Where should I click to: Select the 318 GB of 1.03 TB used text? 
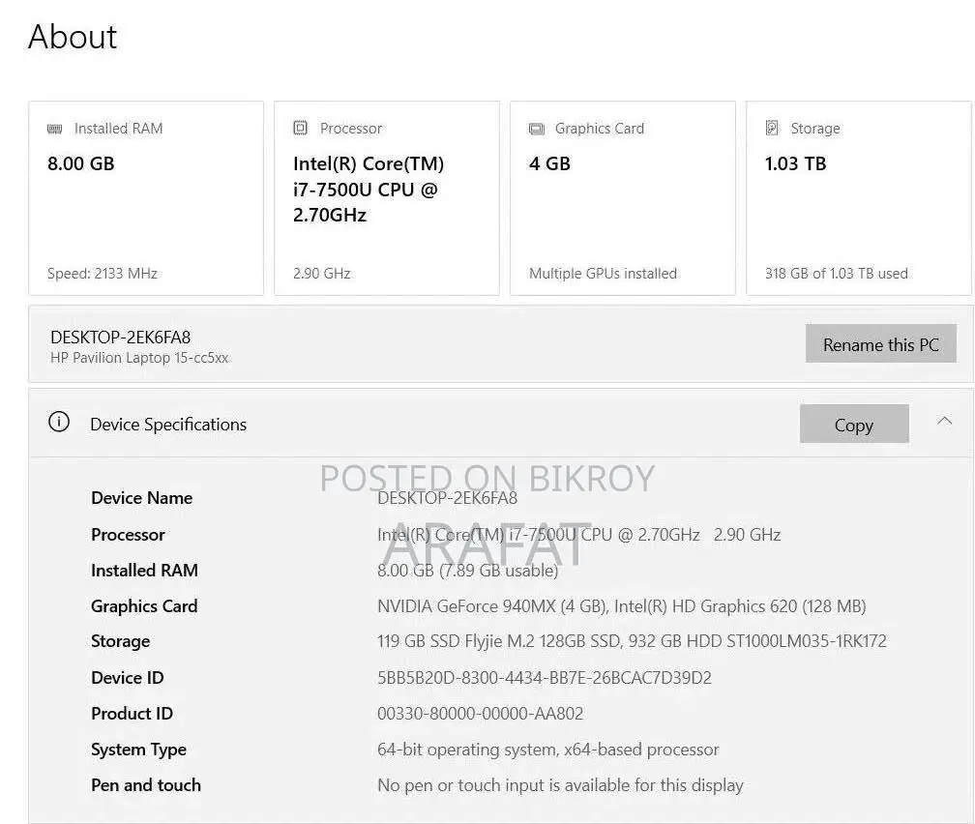pos(837,274)
